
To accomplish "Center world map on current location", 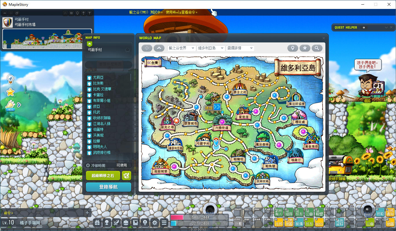I will coord(147,48).
